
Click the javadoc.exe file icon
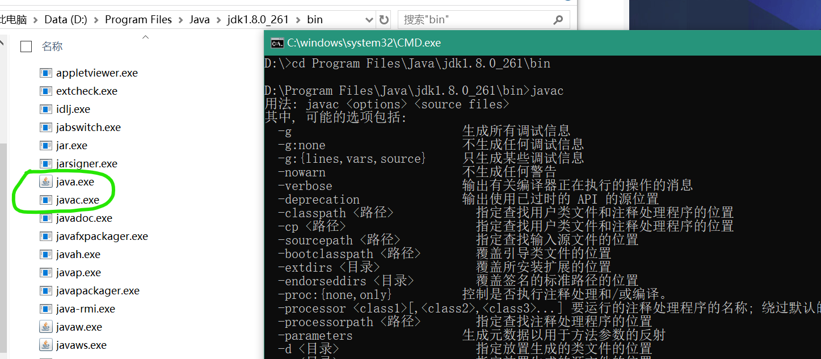pos(46,218)
